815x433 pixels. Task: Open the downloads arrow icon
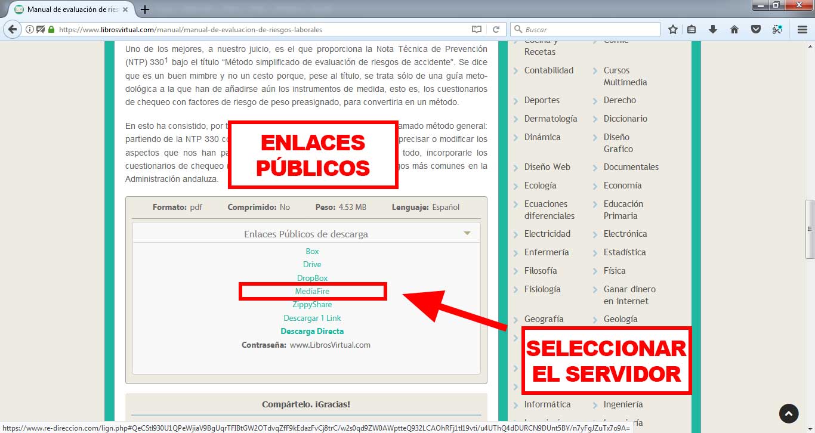713,29
